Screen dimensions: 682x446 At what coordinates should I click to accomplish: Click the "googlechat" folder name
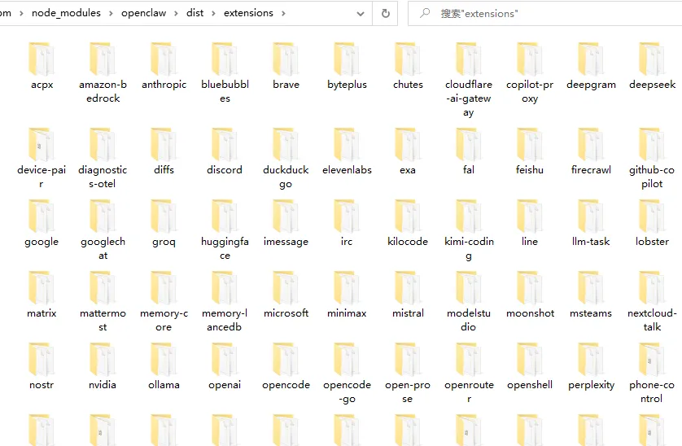point(103,248)
